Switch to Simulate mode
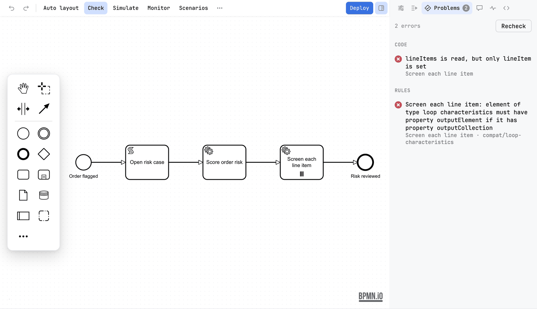The width and height of the screenshot is (537, 309). coord(126,8)
